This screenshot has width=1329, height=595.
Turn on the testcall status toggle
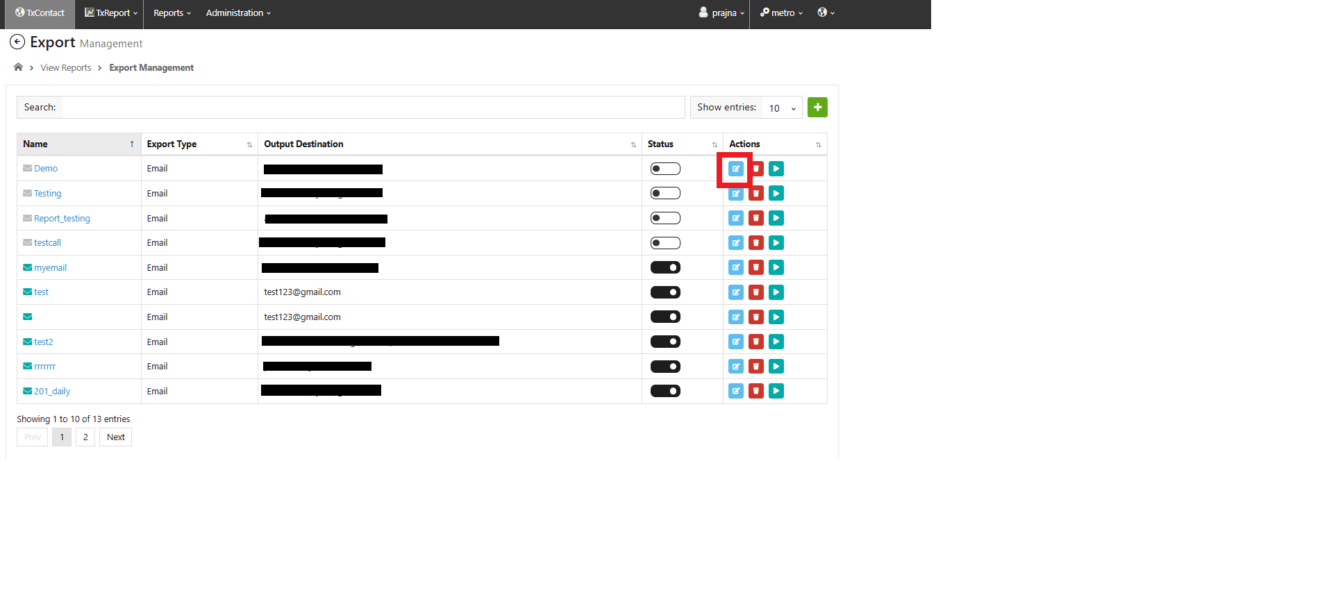pos(665,243)
